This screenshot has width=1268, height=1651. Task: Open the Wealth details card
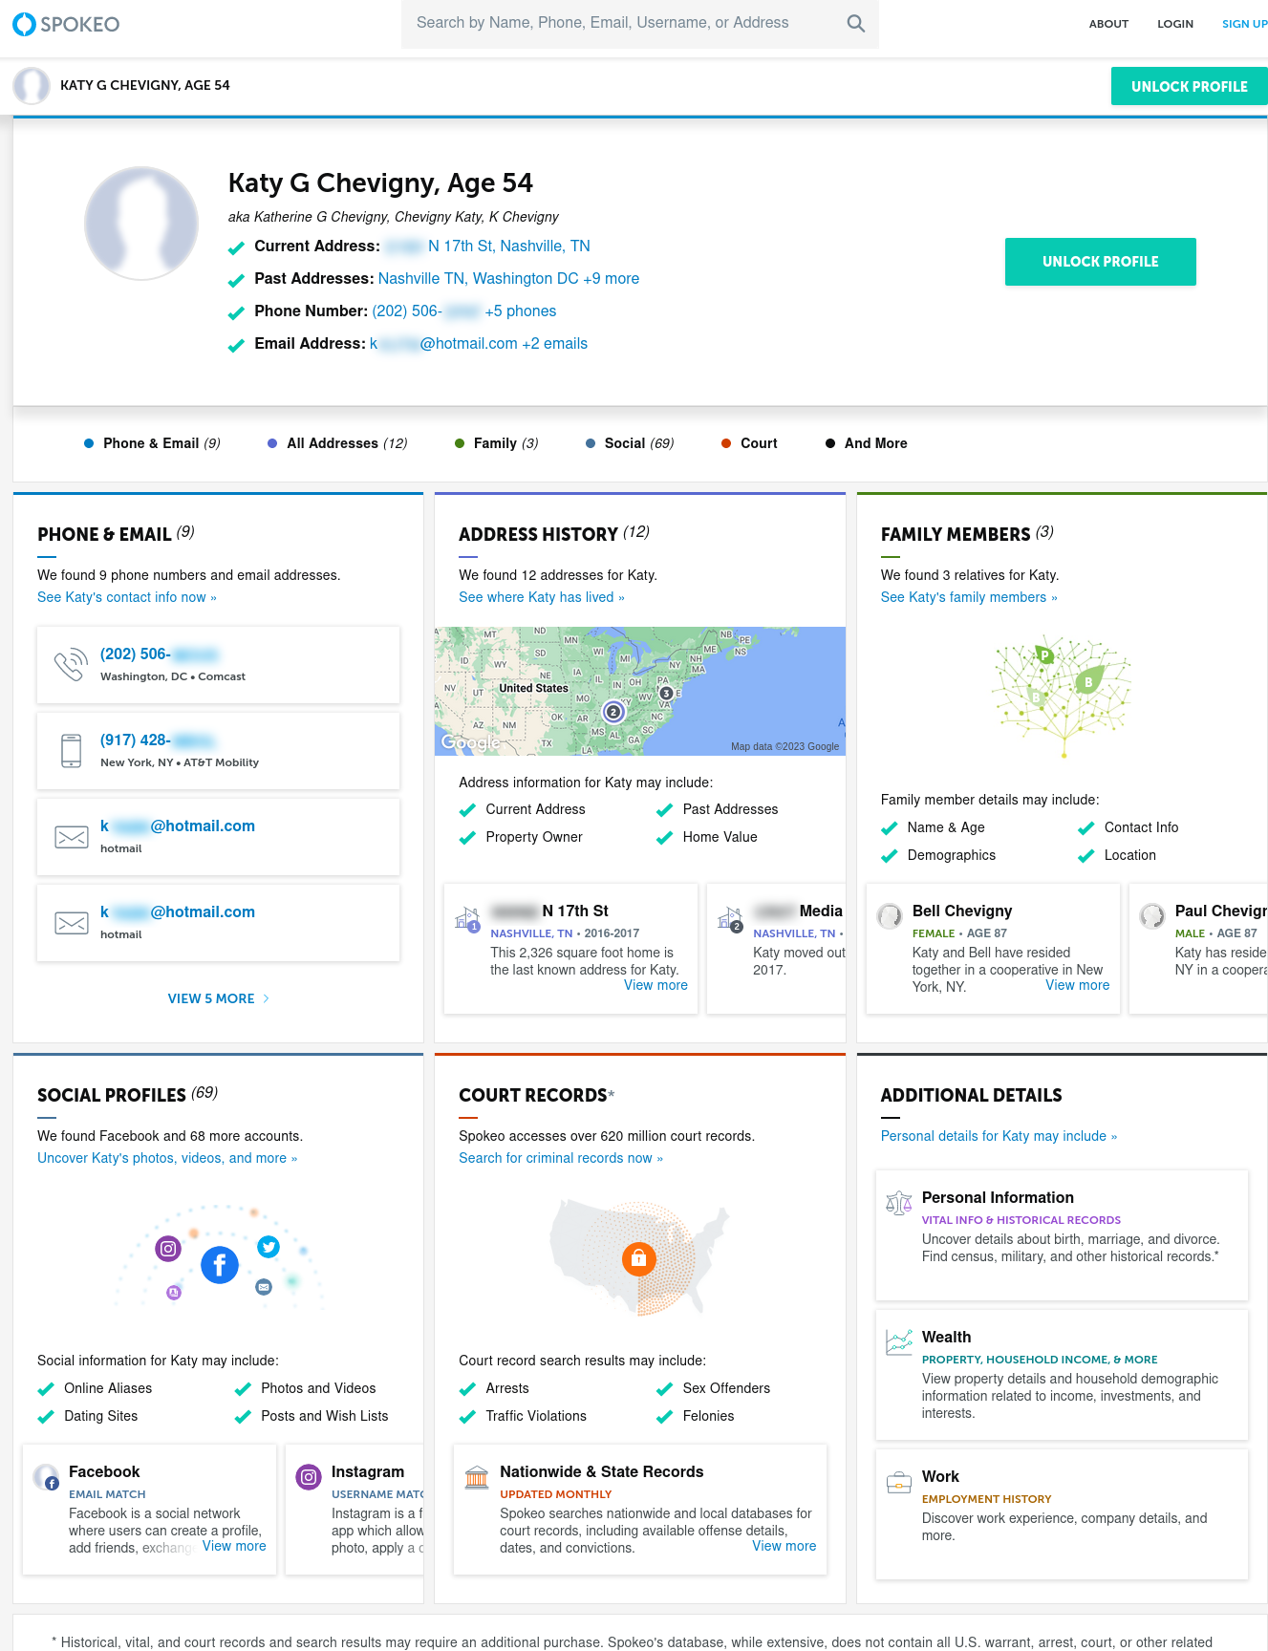click(1062, 1375)
